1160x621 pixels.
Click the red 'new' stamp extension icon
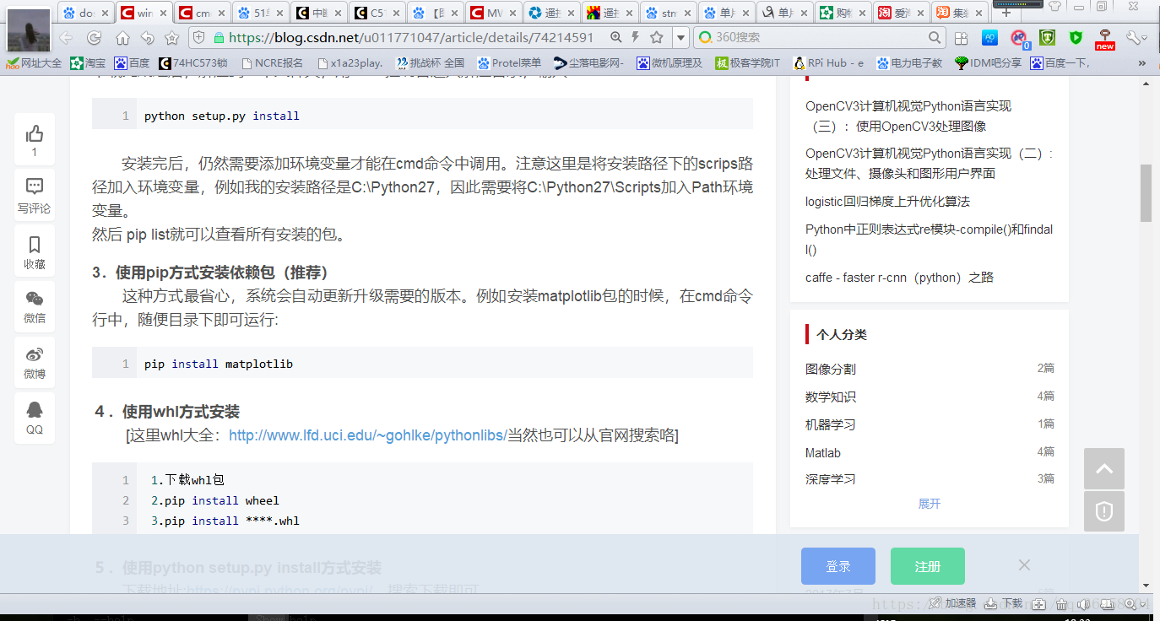(1105, 39)
